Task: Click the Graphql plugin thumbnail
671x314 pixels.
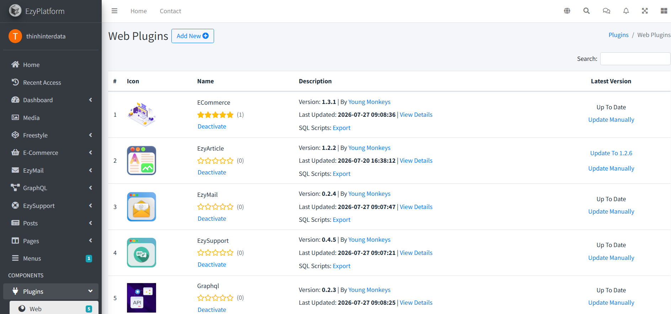Action: click(142, 298)
